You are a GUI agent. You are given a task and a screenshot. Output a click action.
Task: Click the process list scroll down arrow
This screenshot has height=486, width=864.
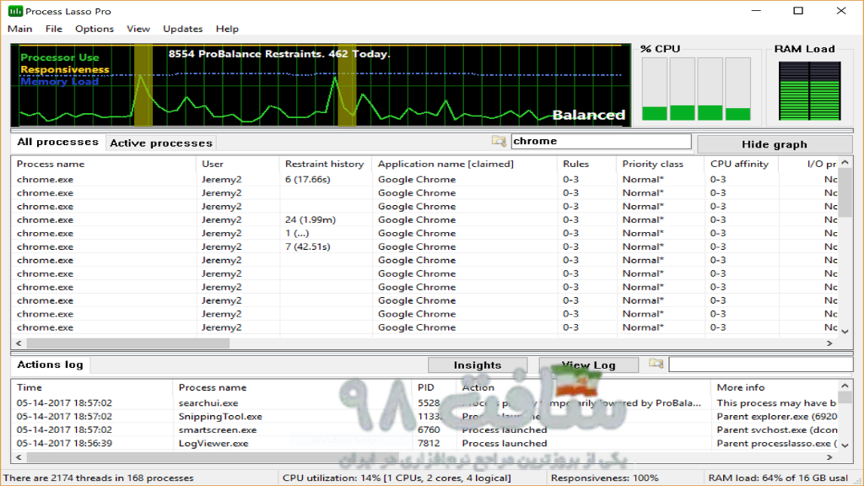click(845, 331)
